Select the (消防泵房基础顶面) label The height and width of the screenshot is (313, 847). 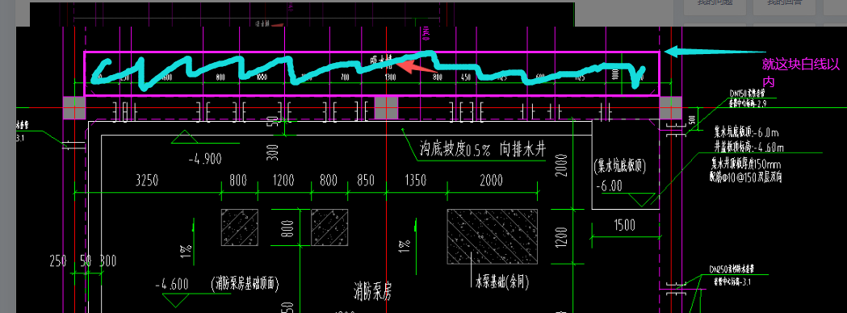tap(245, 283)
